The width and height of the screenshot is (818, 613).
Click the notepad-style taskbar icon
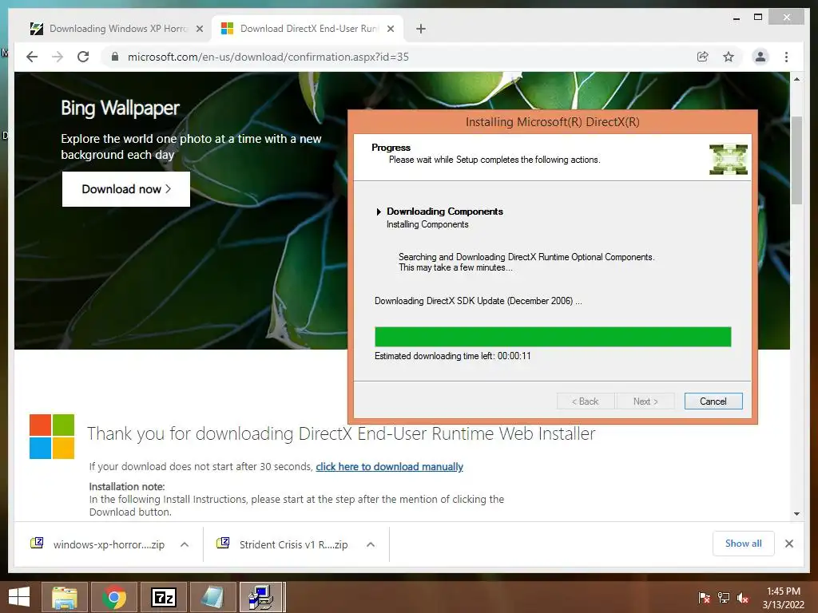tap(213, 597)
